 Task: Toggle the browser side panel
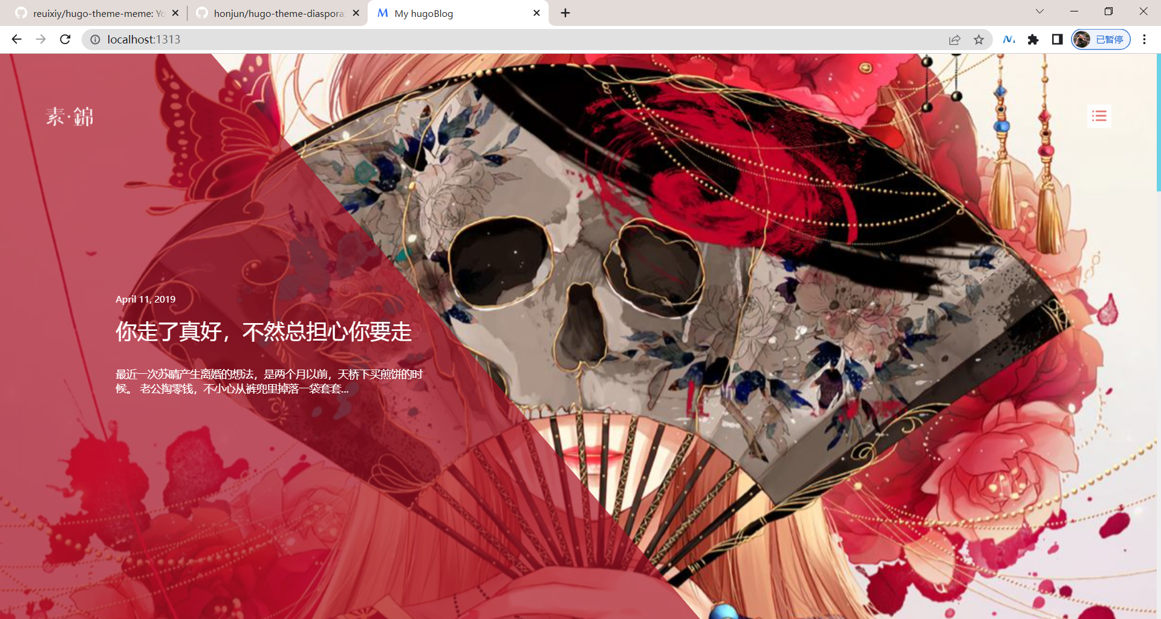click(1057, 39)
